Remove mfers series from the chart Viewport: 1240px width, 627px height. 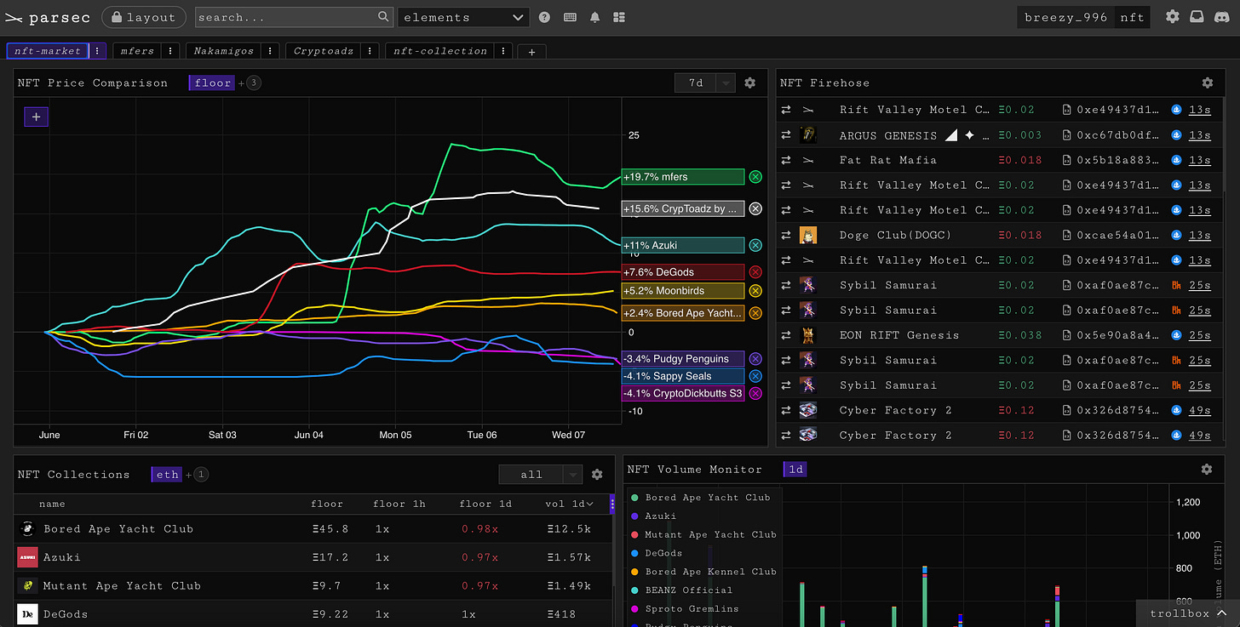point(755,177)
